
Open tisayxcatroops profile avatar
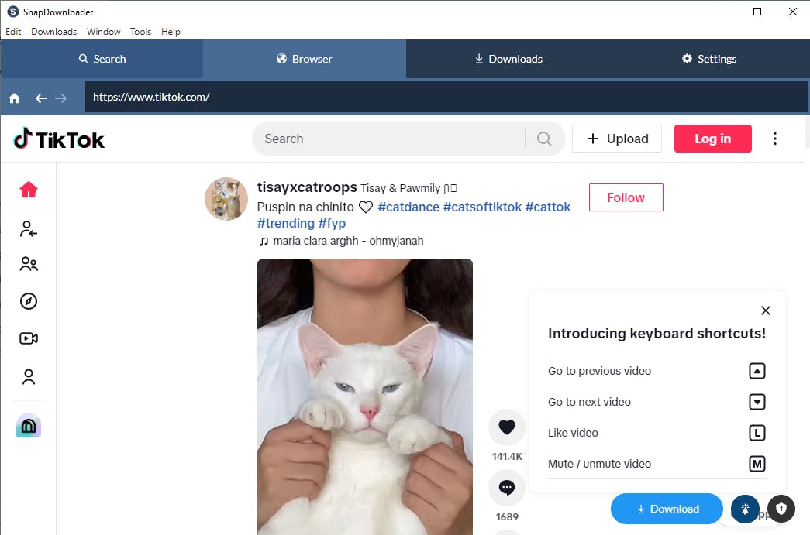coord(226,199)
